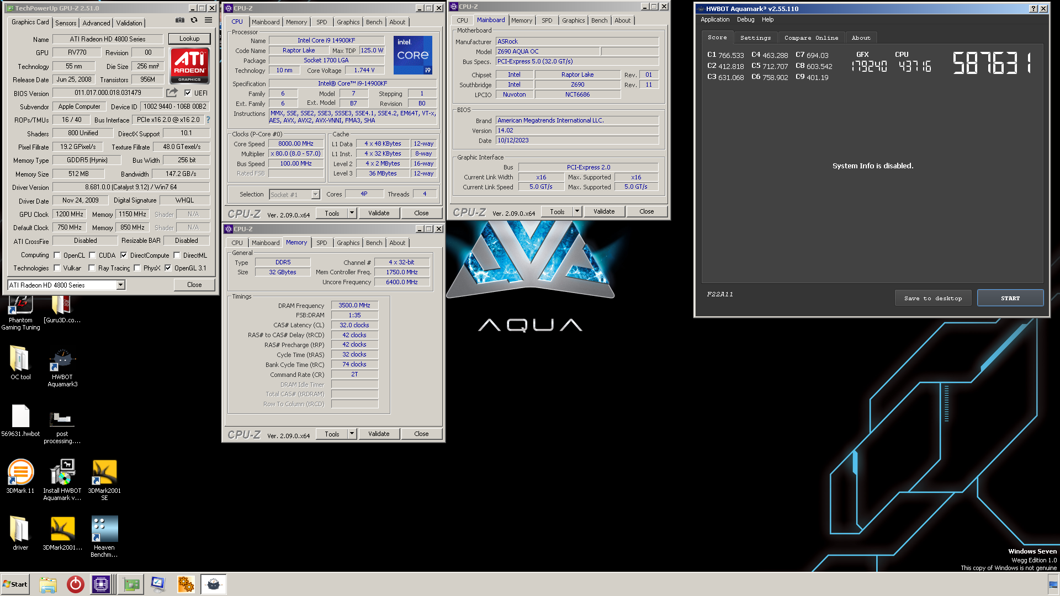Select 569631.hwbot file on desktop
Image resolution: width=1060 pixels, height=596 pixels.
[20, 421]
